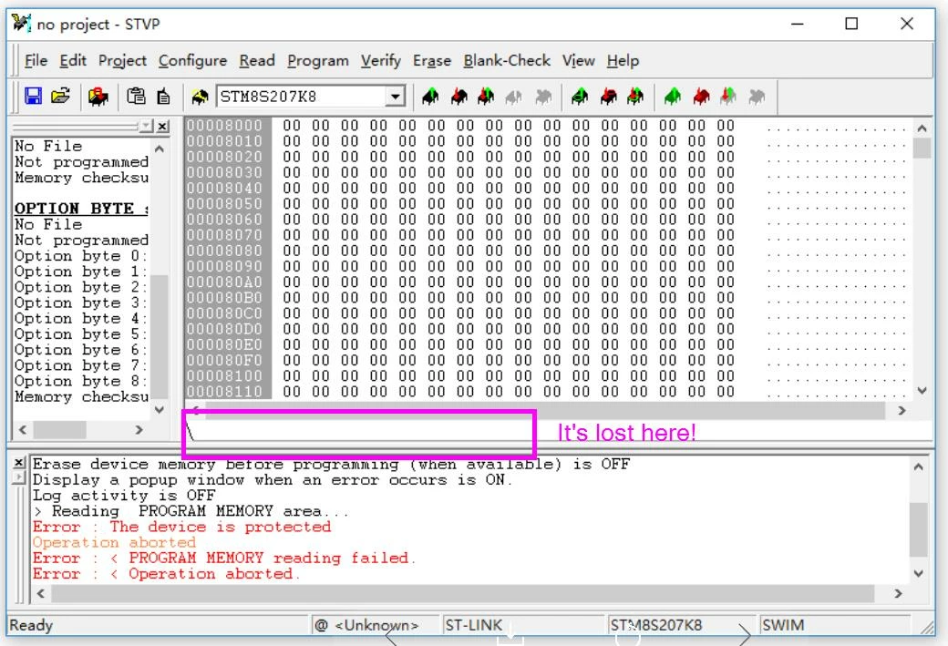Screen dimensions: 948x646
Task: Click the Option byte 8 line
Action: (81, 382)
